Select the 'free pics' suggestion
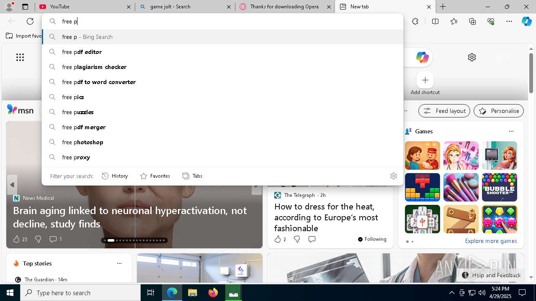This screenshot has height=301, width=536. click(223, 97)
